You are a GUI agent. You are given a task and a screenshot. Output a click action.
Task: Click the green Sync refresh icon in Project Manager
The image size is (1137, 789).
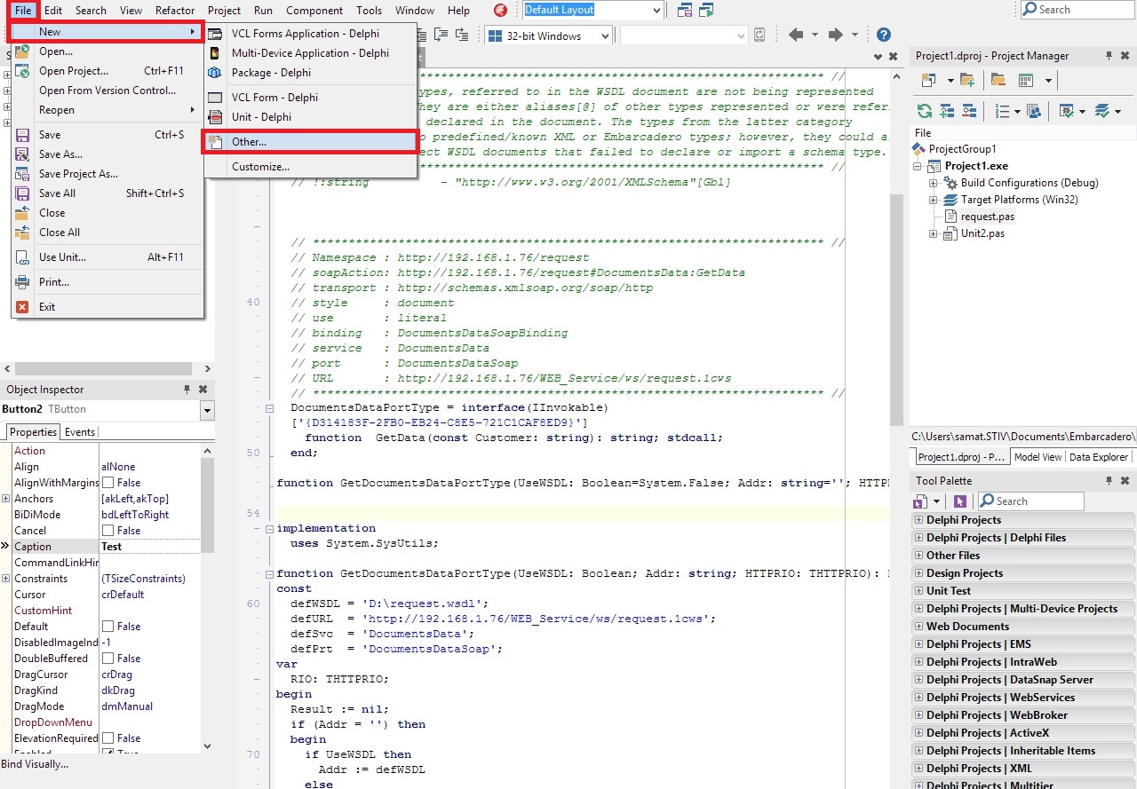coord(925,111)
